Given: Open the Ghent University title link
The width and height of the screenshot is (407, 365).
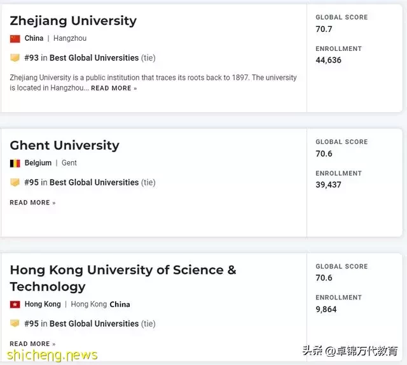Looking at the screenshot, I should tap(64, 145).
